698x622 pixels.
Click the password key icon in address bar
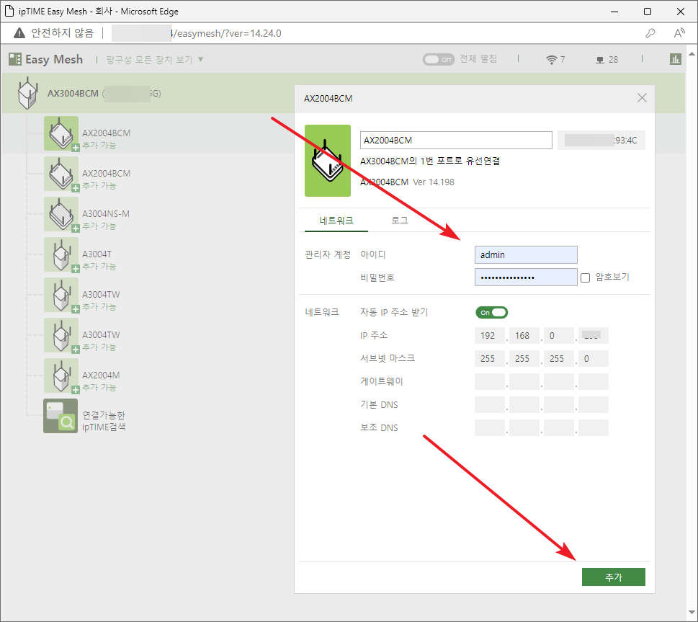pyautogui.click(x=650, y=33)
